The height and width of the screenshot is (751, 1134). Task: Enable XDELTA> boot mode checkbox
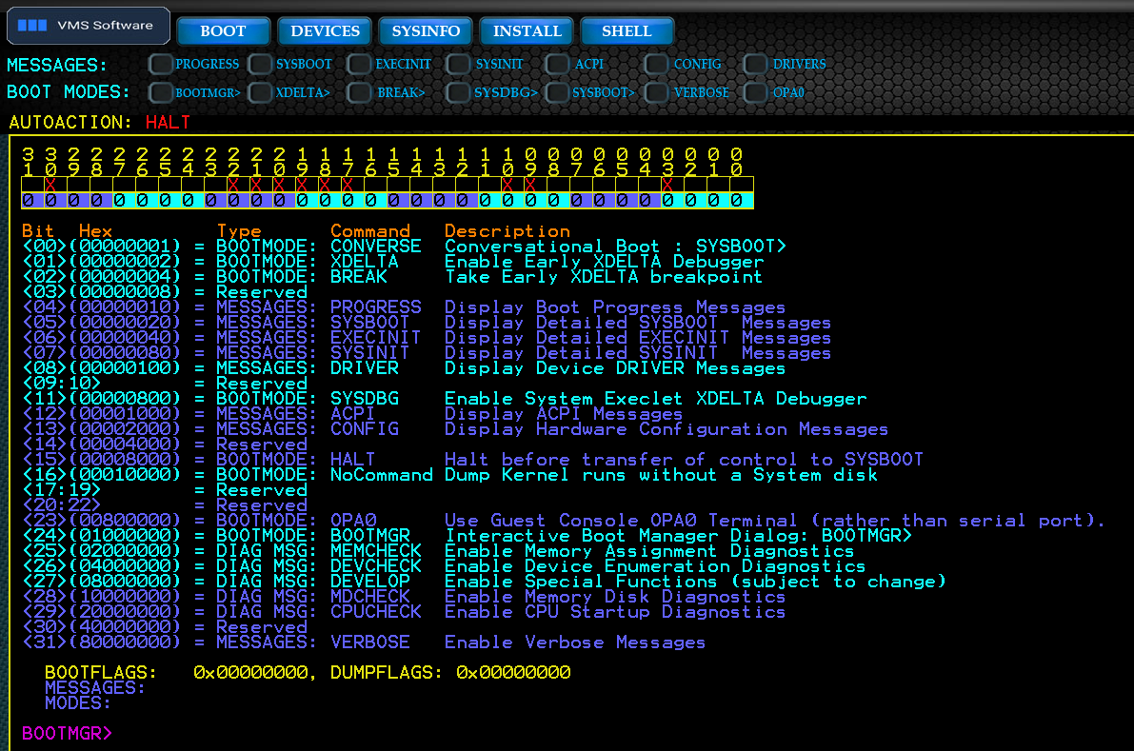(x=260, y=92)
